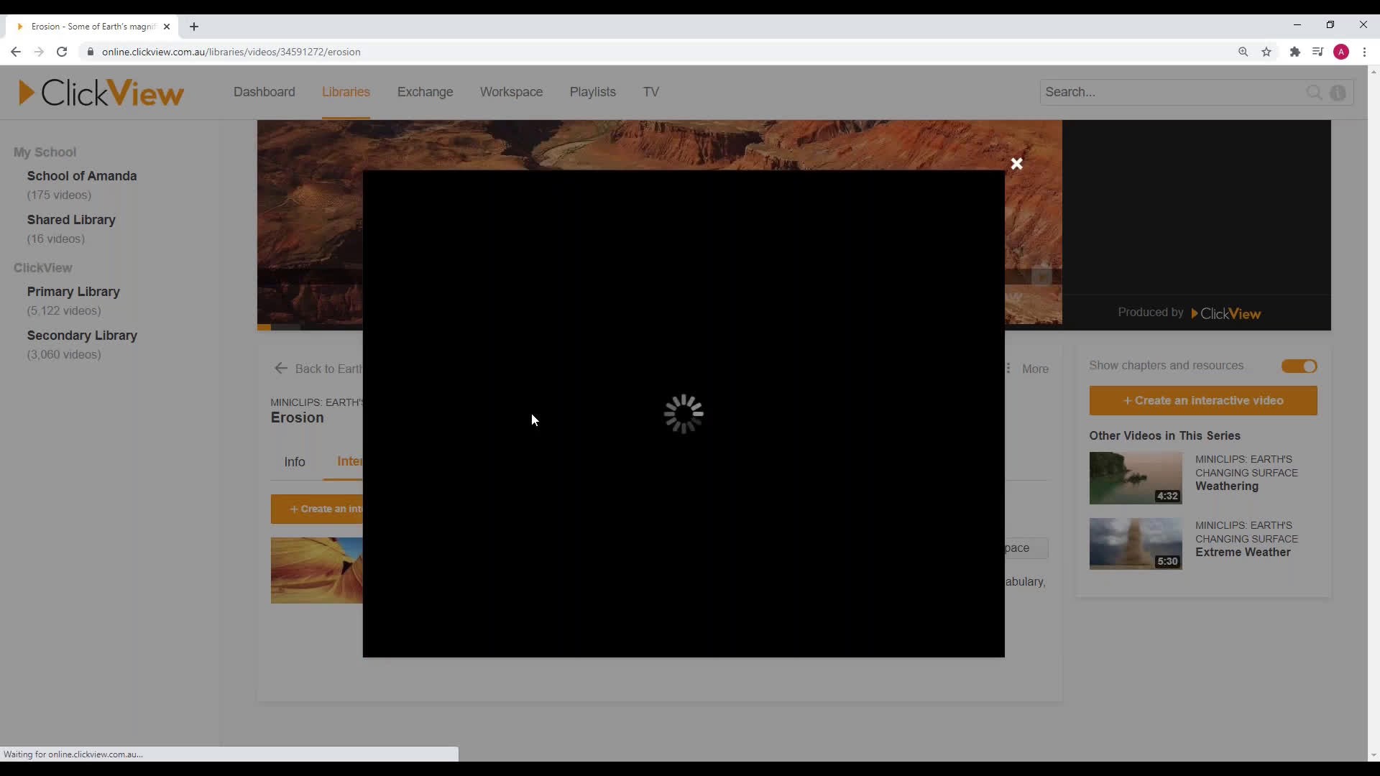The height and width of the screenshot is (776, 1380).
Task: Open the Playlists menu item
Action: [x=592, y=92]
